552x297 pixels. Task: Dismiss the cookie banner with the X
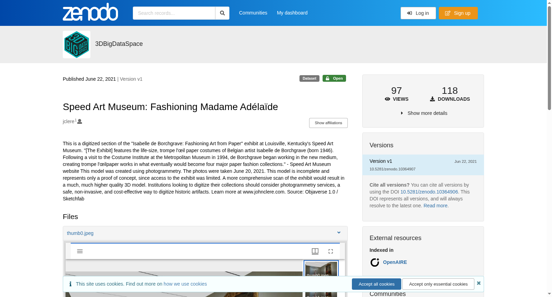pyautogui.click(x=479, y=283)
